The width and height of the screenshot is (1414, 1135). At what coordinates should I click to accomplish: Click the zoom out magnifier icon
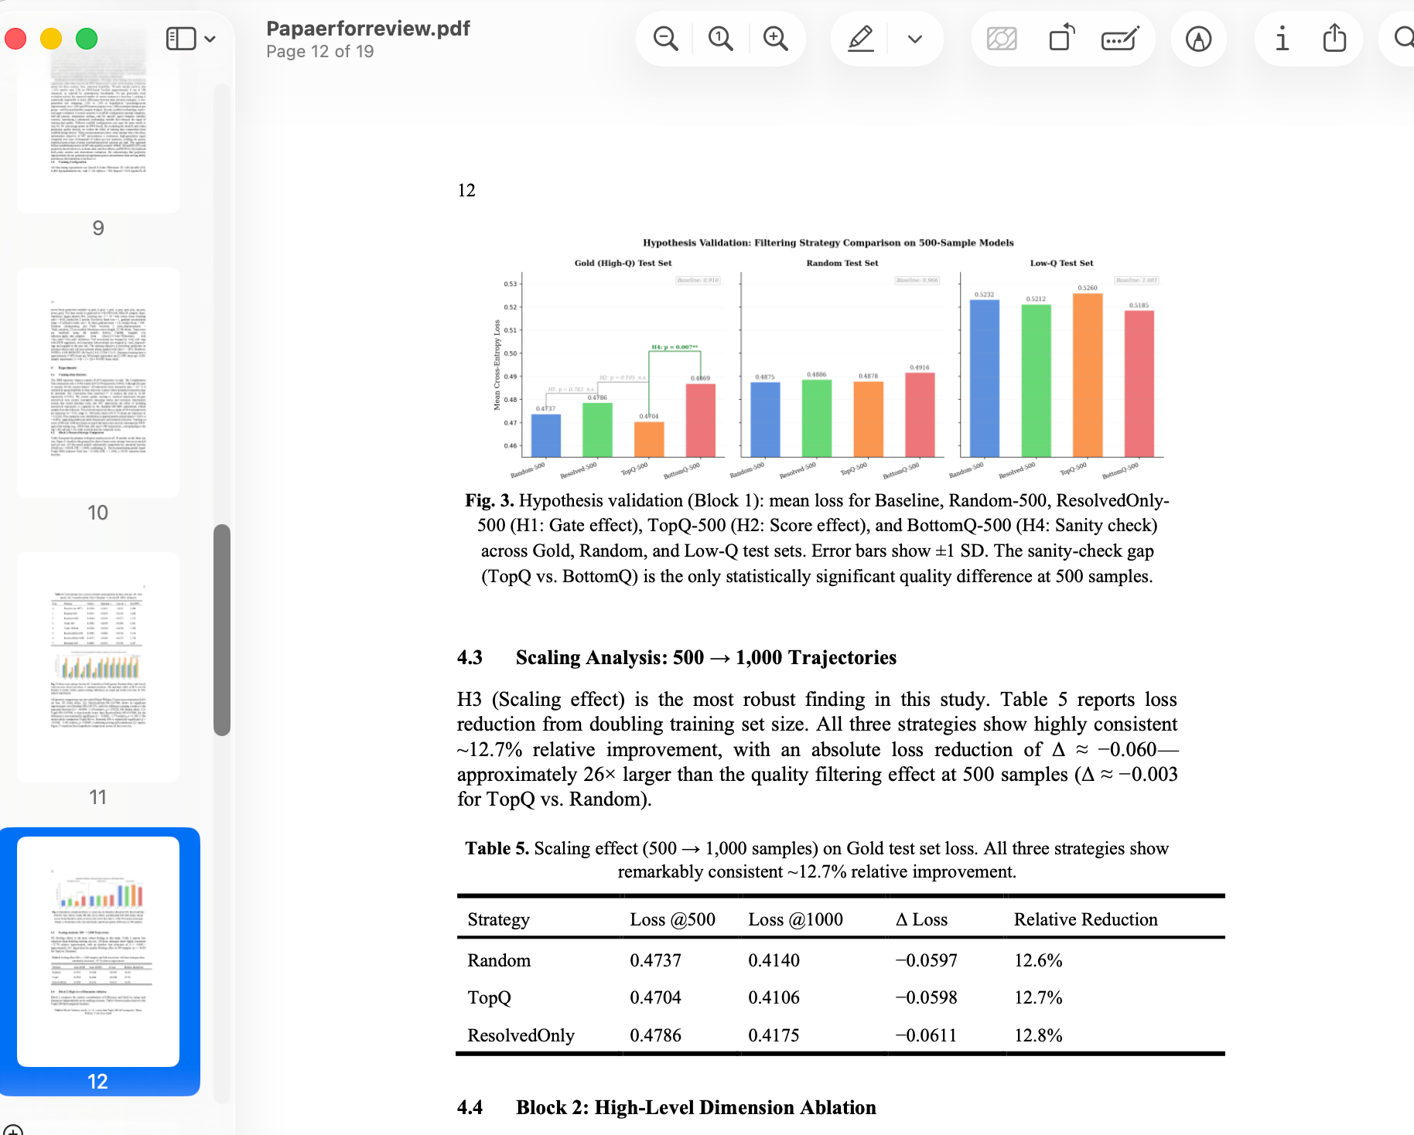[x=665, y=39]
